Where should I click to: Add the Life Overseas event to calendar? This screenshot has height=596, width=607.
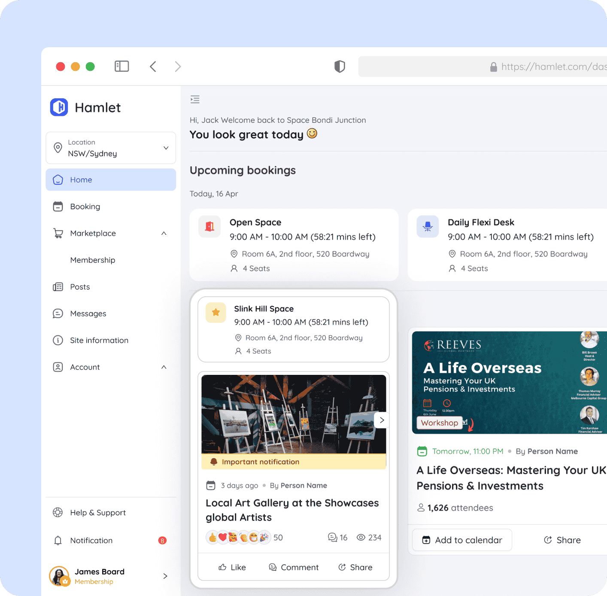tap(462, 540)
